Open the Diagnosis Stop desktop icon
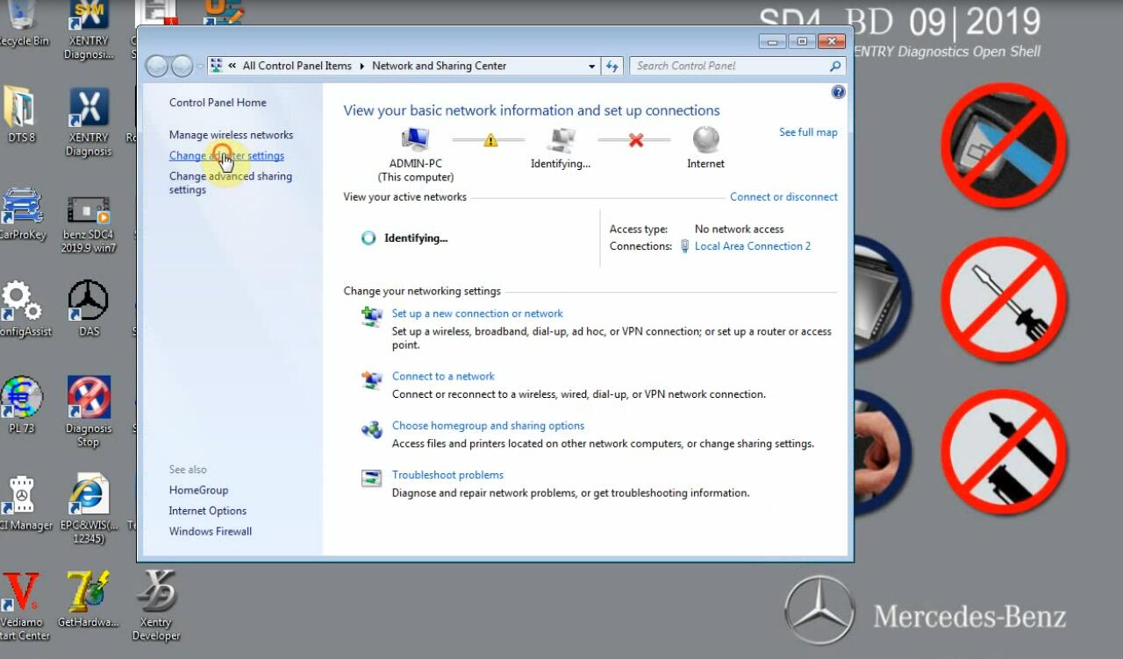Screen dimensions: 1123x659 [89, 400]
